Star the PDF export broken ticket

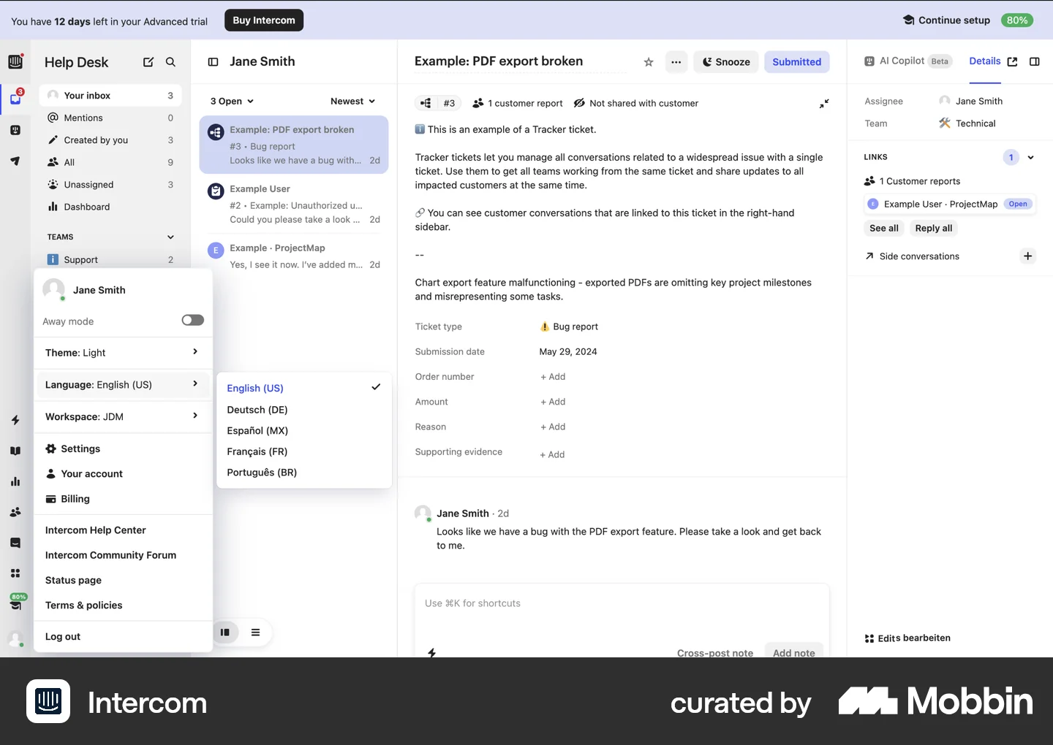pyautogui.click(x=649, y=62)
